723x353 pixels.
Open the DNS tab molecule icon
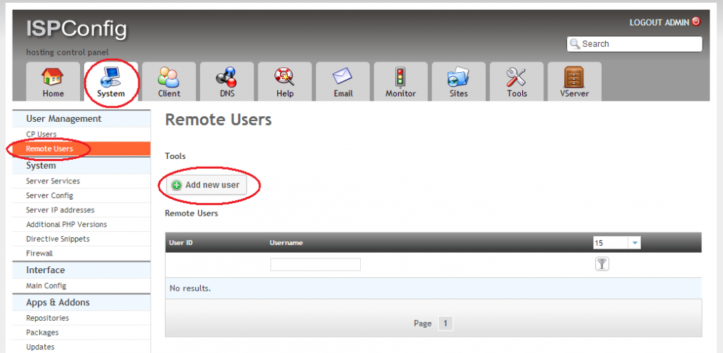click(227, 76)
